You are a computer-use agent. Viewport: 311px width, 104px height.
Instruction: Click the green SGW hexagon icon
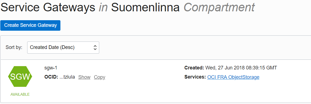[x=20, y=76]
